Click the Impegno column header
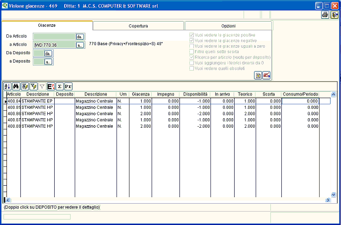Viewport: 341px width, 225px height. (166, 94)
